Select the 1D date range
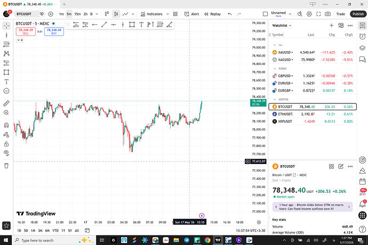This screenshot has height=245, width=368. [19, 231]
